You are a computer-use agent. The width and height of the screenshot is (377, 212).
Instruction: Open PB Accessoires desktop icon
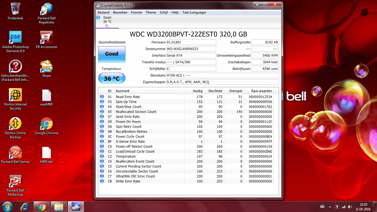click(x=46, y=40)
